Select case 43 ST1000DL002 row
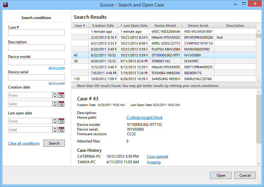This screenshot has height=187, width=264. point(164,55)
